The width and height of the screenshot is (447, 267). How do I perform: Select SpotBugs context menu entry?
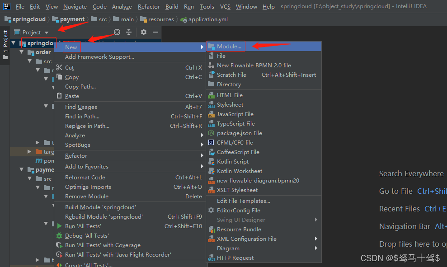[130, 145]
